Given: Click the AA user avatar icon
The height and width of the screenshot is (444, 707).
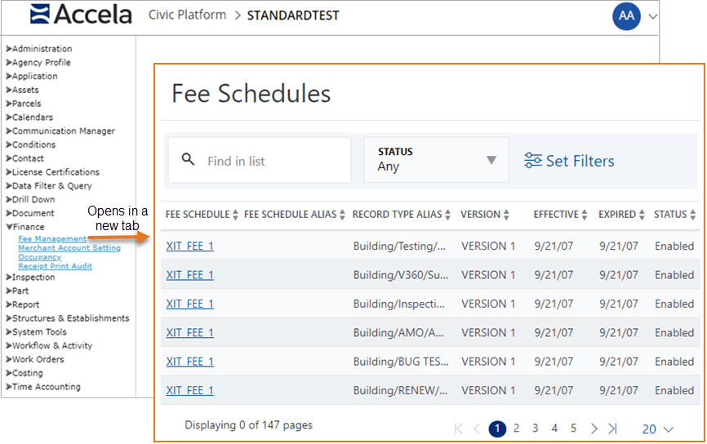Looking at the screenshot, I should click(626, 16).
